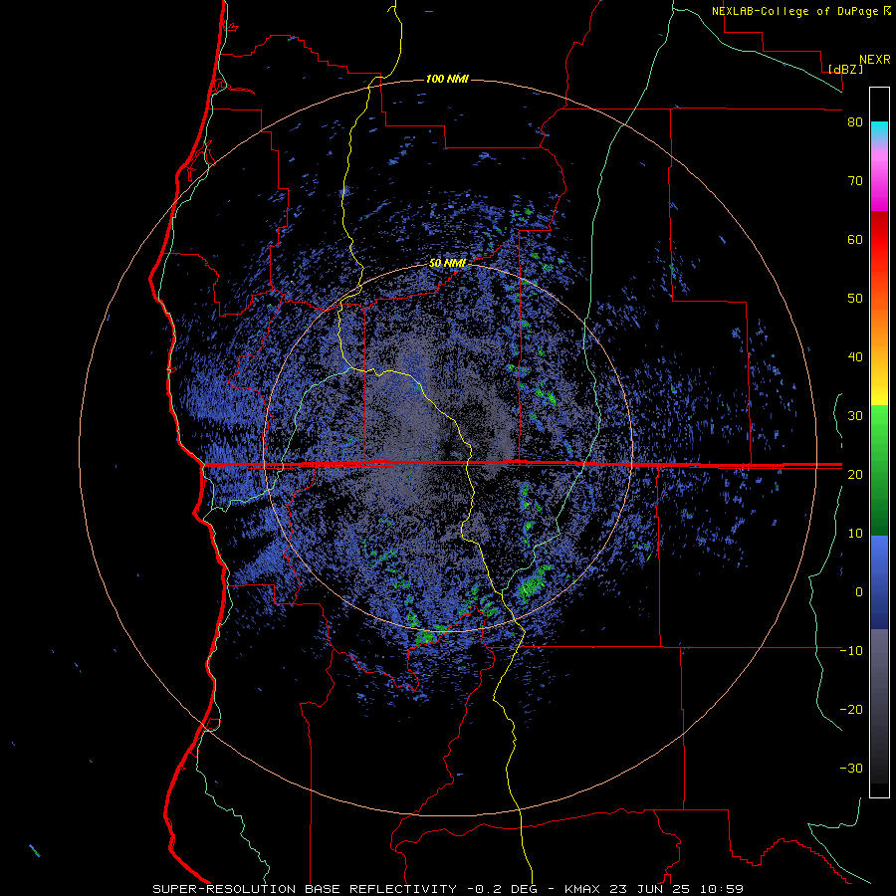The height and width of the screenshot is (896, 896).
Task: Click the positive 10 value on dBZ scale
Action: point(855,534)
